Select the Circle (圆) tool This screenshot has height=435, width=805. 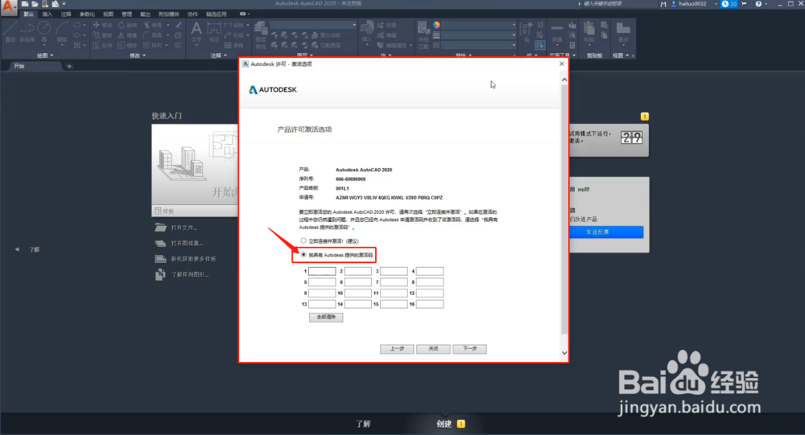[x=44, y=32]
